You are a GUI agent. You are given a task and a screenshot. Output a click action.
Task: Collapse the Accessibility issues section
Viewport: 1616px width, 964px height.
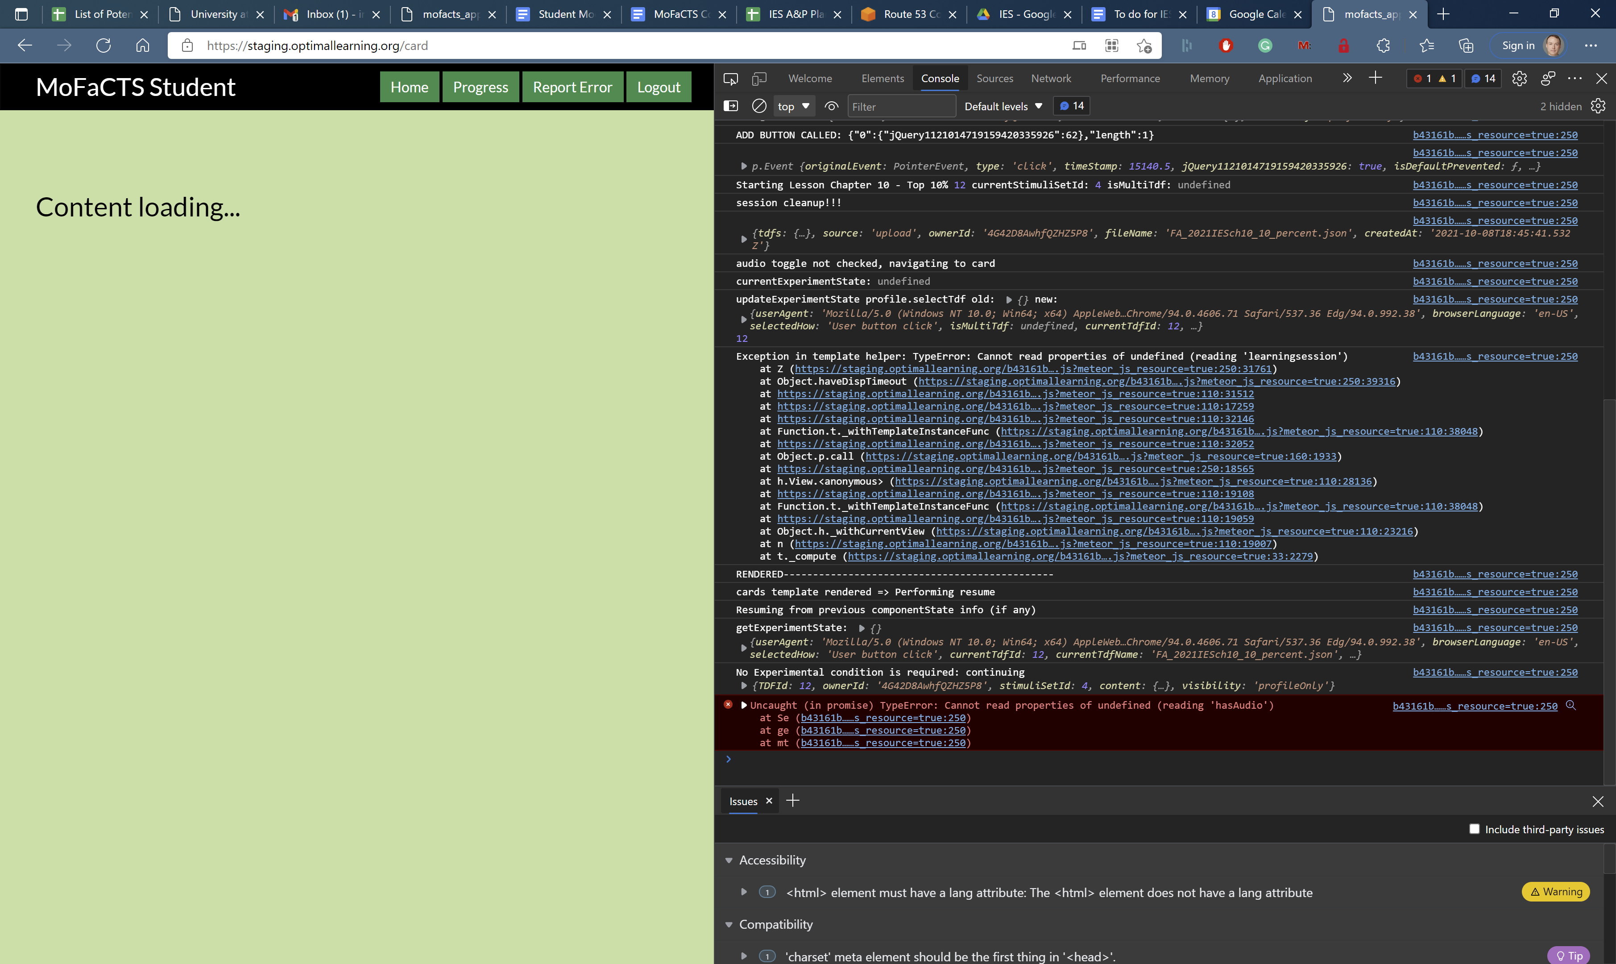(729, 860)
